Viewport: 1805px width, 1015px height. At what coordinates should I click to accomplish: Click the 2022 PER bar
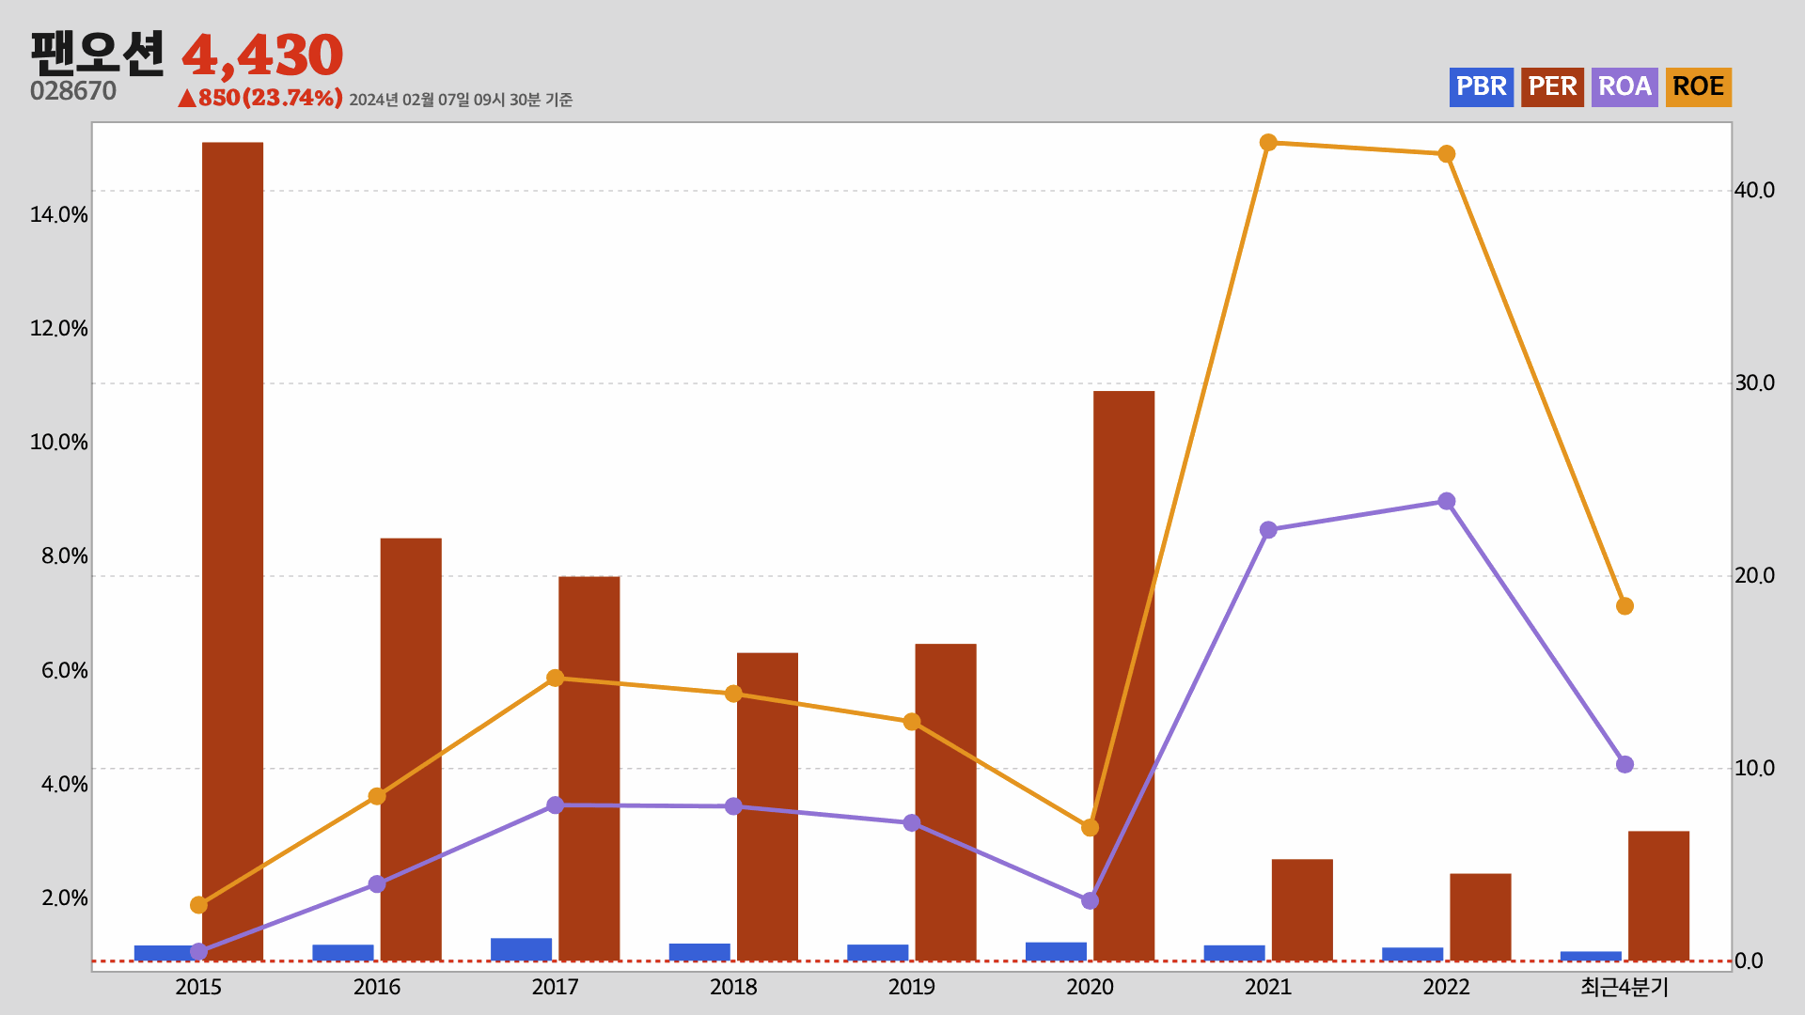coord(1481,917)
